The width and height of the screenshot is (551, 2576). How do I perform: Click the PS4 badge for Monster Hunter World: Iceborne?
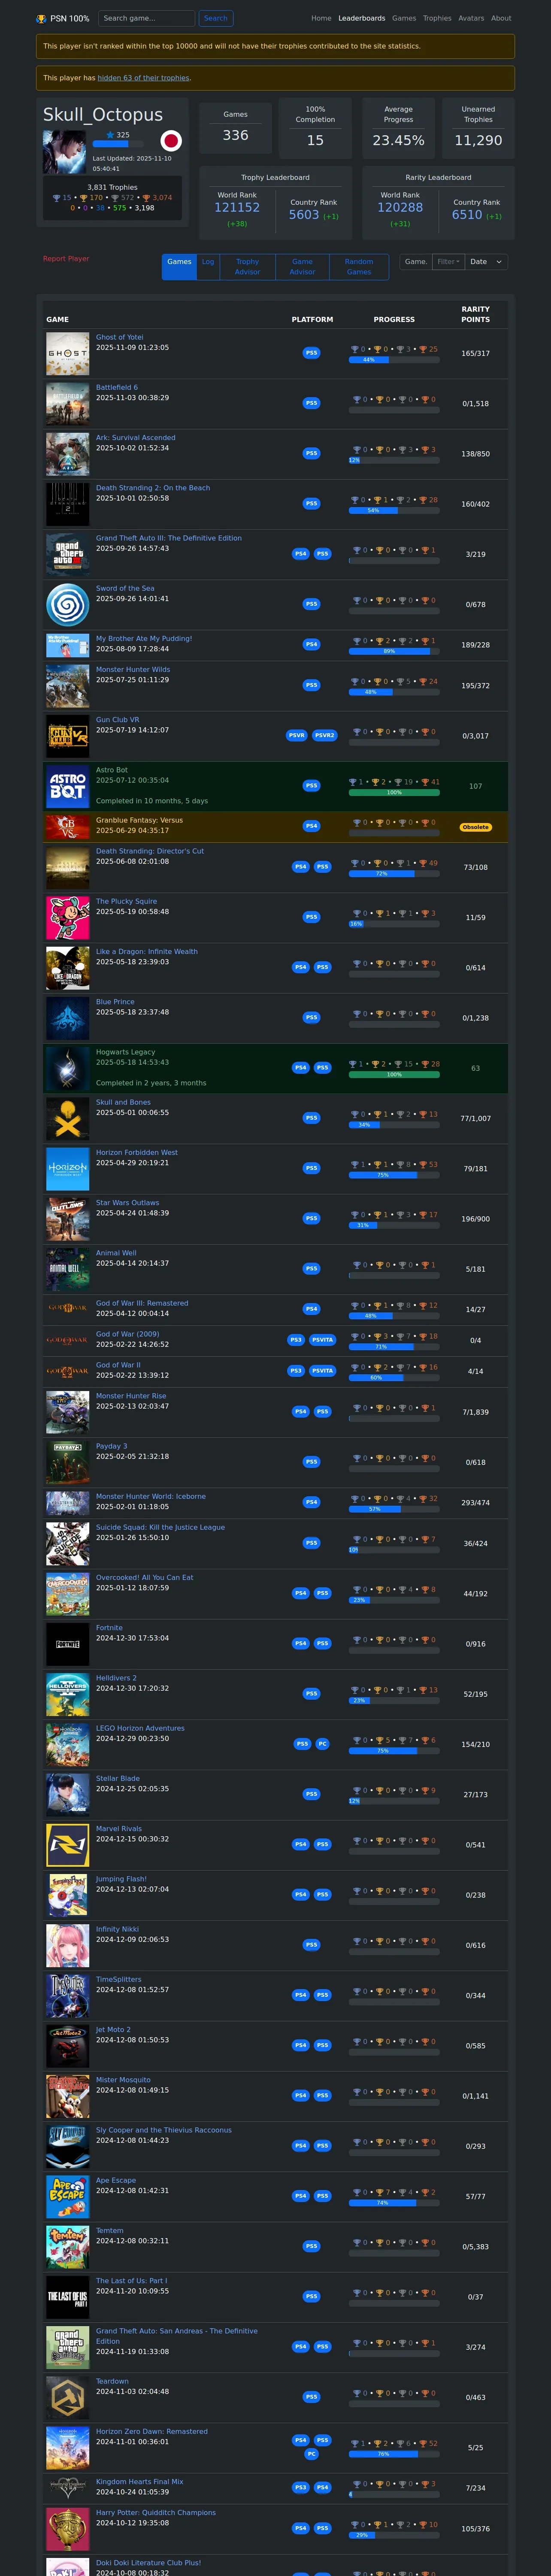coord(311,1502)
